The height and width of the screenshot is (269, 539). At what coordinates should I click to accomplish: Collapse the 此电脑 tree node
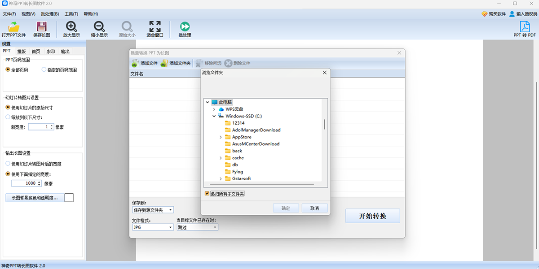[207, 102]
